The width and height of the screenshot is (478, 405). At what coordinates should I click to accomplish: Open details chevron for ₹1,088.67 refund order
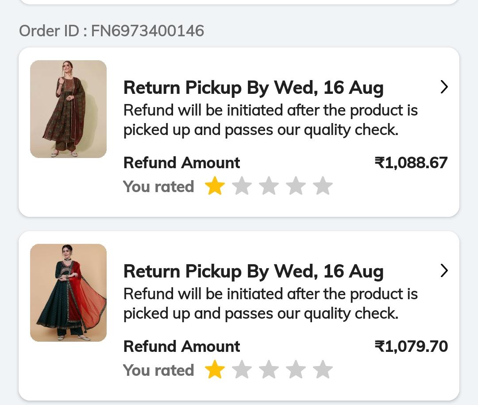tap(444, 87)
